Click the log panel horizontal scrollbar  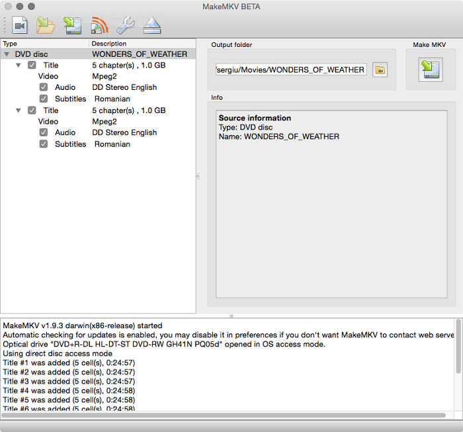(224, 415)
